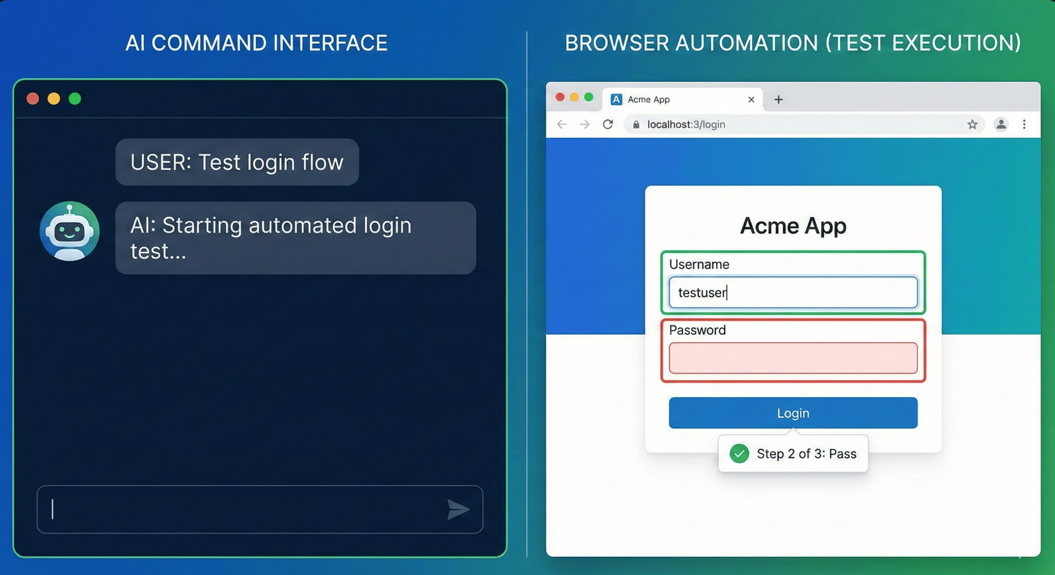The width and height of the screenshot is (1055, 575).
Task: Open the three-dot browser menu
Action: coord(1024,124)
